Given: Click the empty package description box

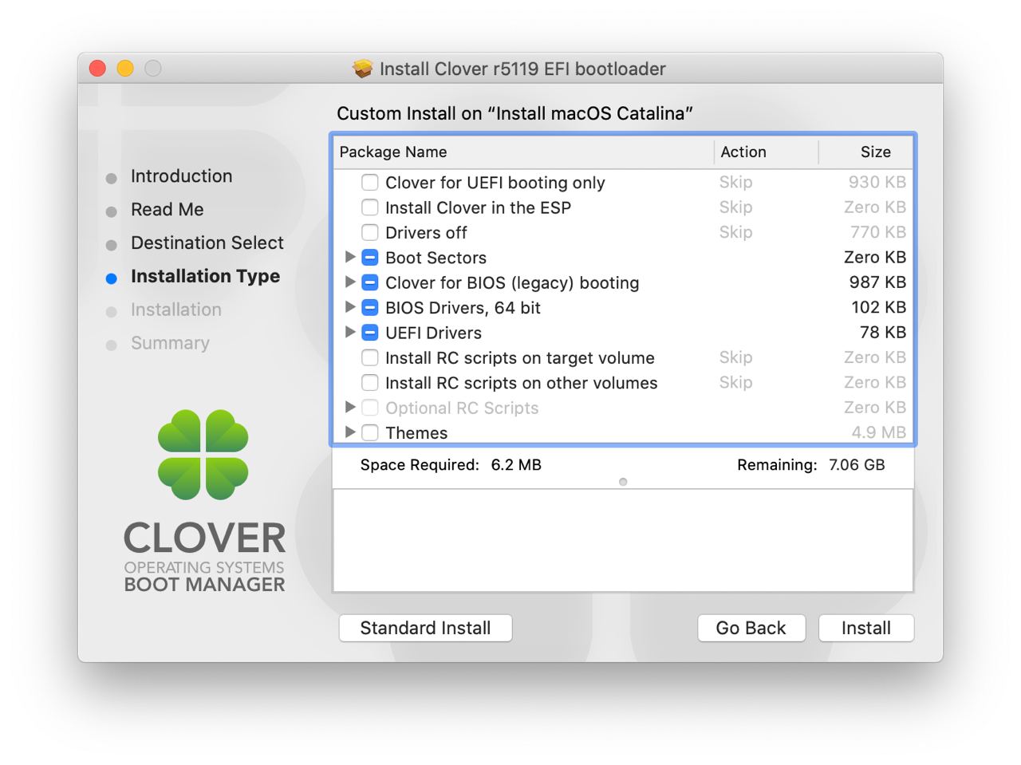Looking at the screenshot, I should point(623,540).
